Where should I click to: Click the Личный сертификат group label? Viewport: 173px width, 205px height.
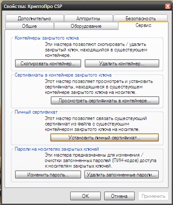click(x=36, y=112)
